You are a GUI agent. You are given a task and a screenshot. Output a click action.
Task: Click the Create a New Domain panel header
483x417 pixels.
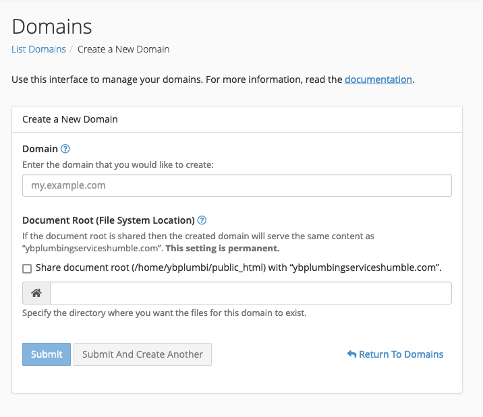coord(70,119)
